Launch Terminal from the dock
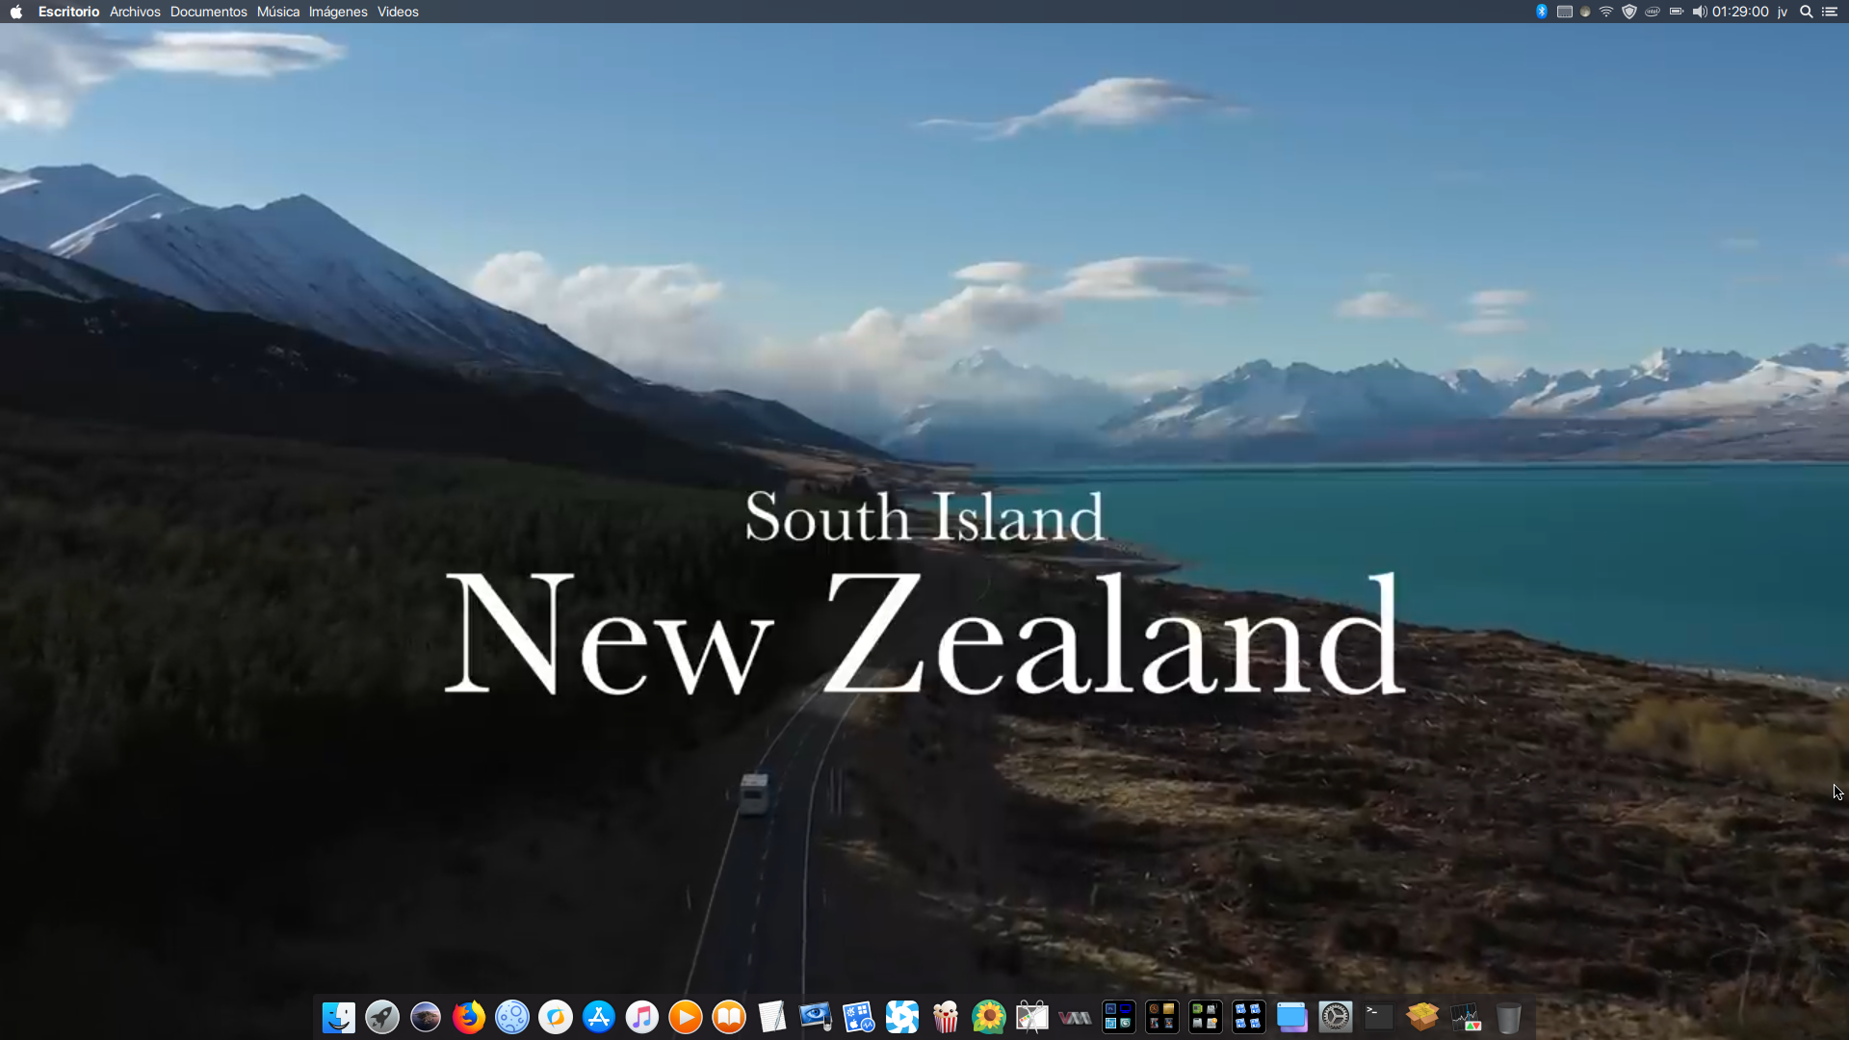Image resolution: width=1849 pixels, height=1040 pixels. click(x=1379, y=1017)
